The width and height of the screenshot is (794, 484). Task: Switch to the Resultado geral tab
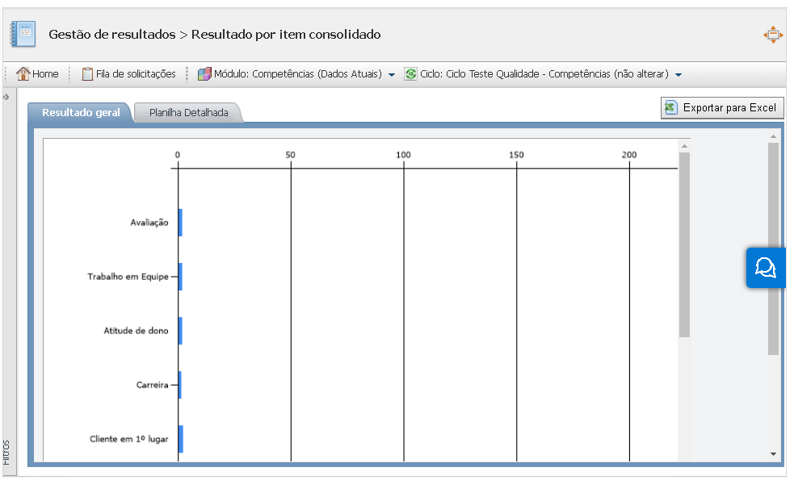point(81,113)
